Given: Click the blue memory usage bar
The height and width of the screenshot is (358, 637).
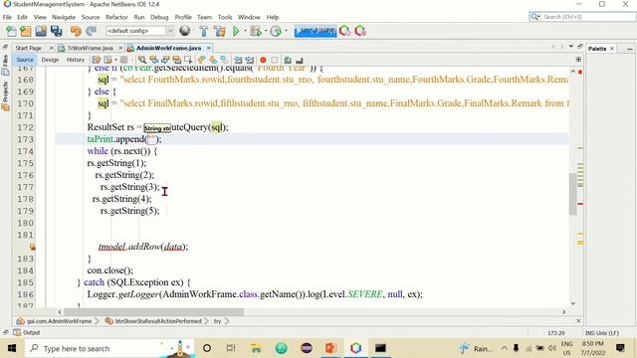Looking at the screenshot, I should (316, 31).
